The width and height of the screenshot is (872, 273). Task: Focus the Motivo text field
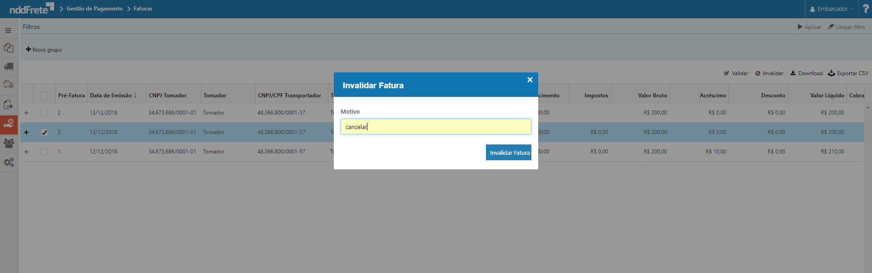click(436, 127)
